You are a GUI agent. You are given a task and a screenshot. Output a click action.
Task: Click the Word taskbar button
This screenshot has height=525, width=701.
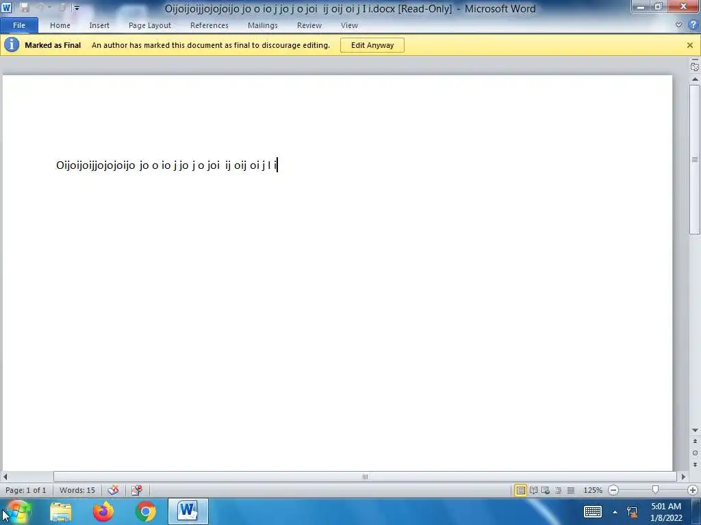pos(188,511)
